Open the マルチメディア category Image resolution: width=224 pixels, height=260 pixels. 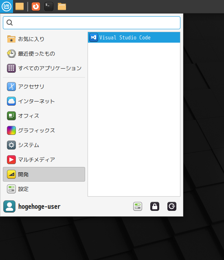44,160
